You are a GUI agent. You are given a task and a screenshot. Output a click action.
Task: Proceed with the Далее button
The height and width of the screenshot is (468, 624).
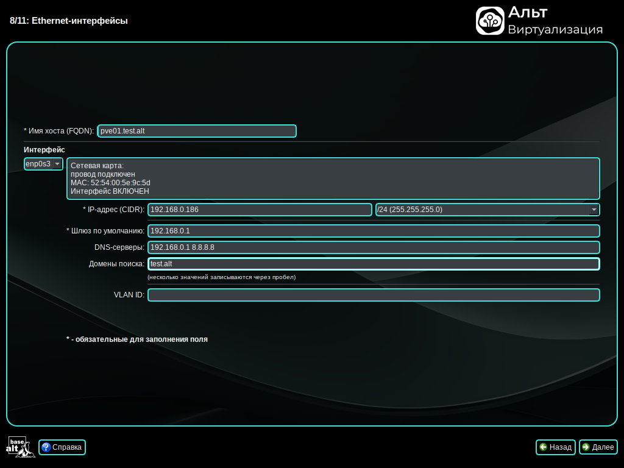coord(597,447)
